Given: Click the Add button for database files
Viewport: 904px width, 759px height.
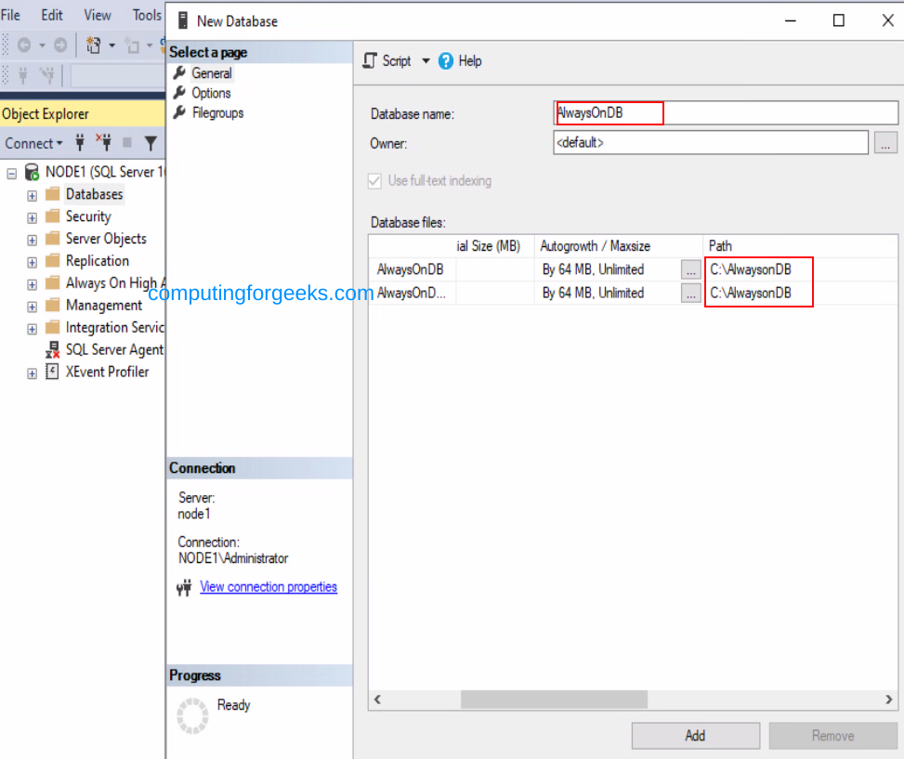Looking at the screenshot, I should [695, 735].
